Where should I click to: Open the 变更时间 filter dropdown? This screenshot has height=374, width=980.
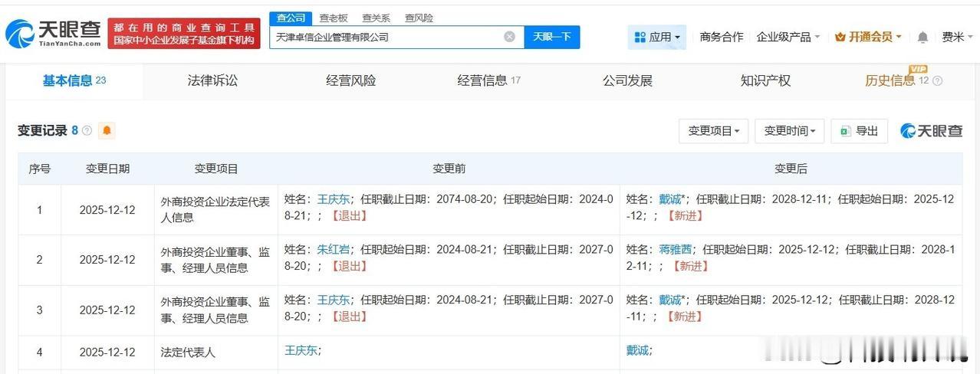[789, 131]
